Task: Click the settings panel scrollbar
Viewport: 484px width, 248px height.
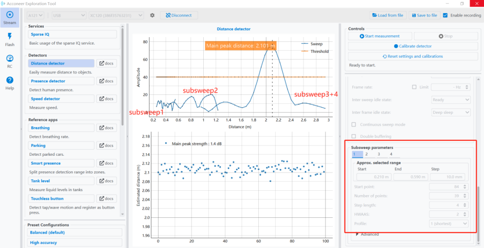Action: click(479, 213)
